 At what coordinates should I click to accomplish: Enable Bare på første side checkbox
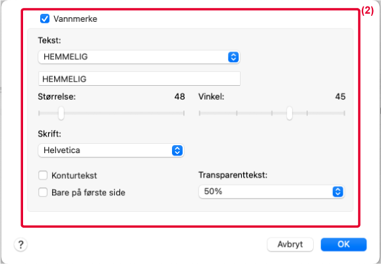click(43, 193)
